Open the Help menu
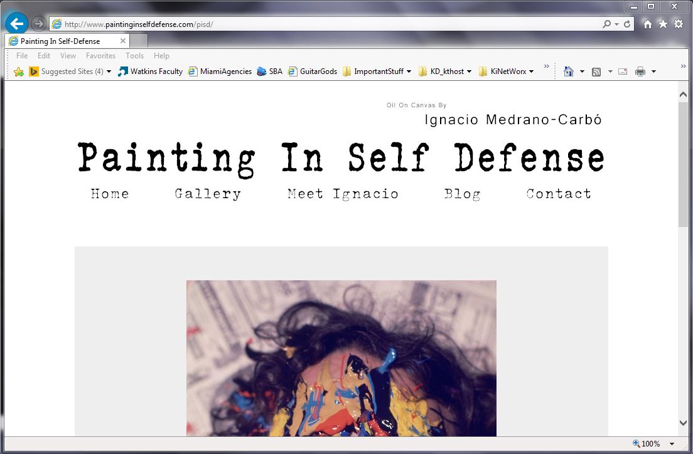The height and width of the screenshot is (454, 693). click(162, 56)
